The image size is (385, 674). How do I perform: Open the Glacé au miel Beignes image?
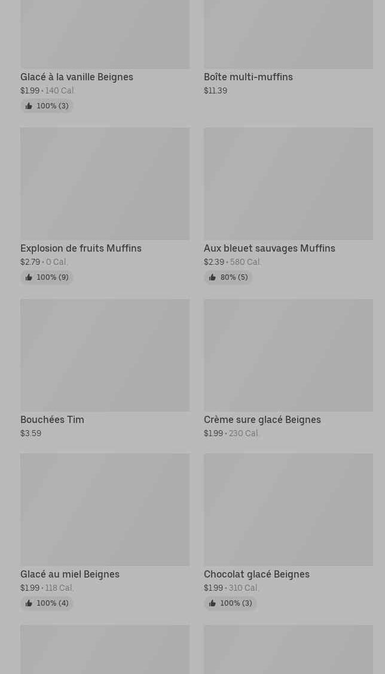pyautogui.click(x=105, y=509)
